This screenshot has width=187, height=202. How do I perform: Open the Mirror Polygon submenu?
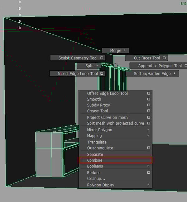coord(115,130)
